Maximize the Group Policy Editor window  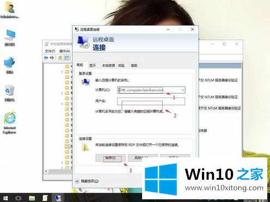click(224, 44)
